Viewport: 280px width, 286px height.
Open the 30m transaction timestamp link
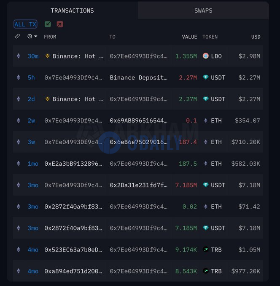coord(33,56)
